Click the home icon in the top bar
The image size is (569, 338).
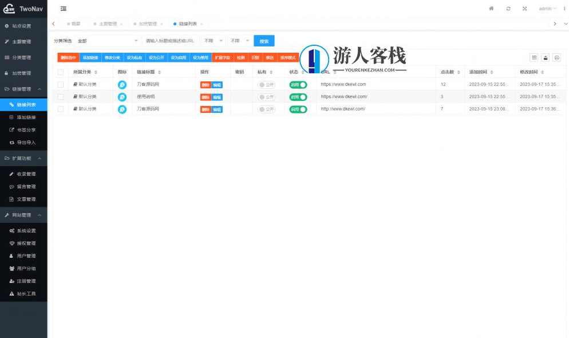[x=491, y=9]
